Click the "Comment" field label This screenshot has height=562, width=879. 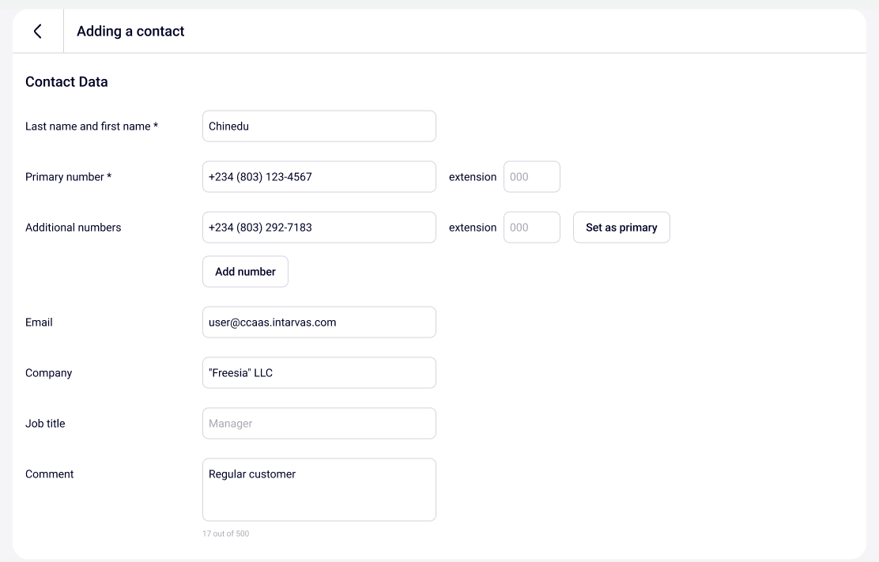[x=49, y=474]
